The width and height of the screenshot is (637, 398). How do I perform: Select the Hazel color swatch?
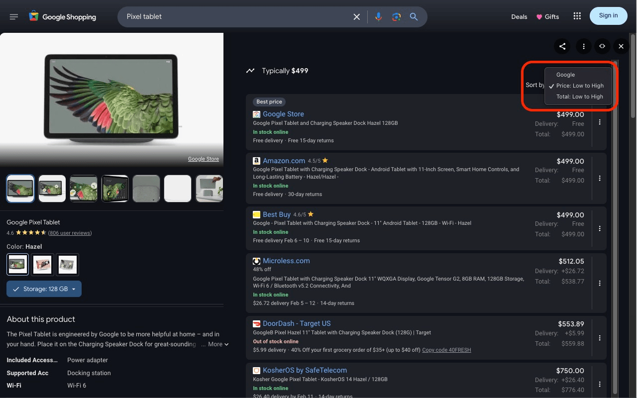pos(17,264)
